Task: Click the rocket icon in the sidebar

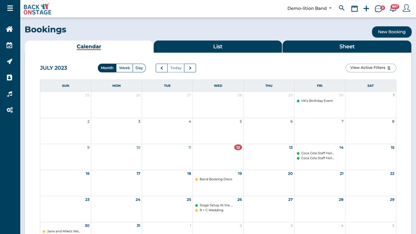Action: pyautogui.click(x=10, y=62)
